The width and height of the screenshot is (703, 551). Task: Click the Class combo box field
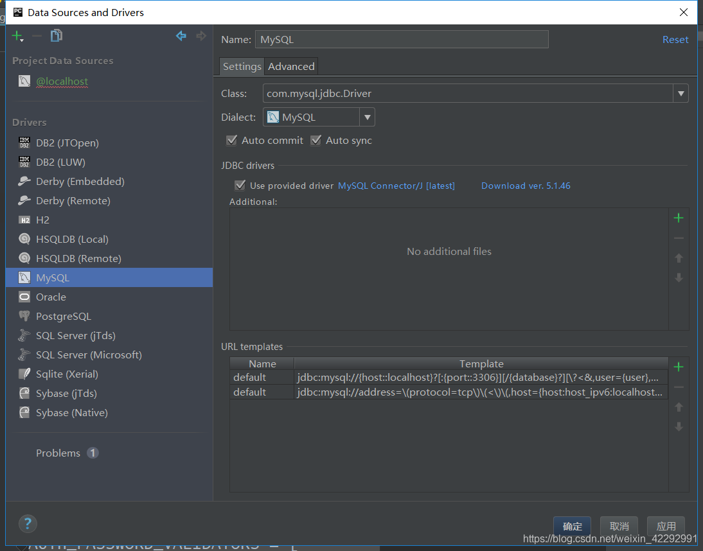click(468, 94)
